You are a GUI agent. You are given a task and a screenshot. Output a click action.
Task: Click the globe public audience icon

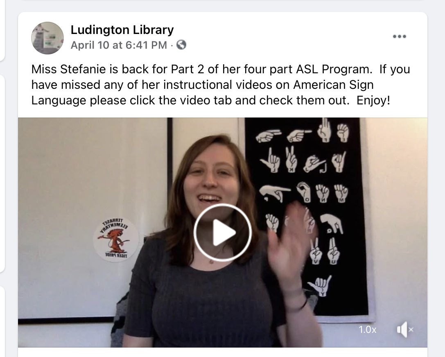[x=181, y=45]
